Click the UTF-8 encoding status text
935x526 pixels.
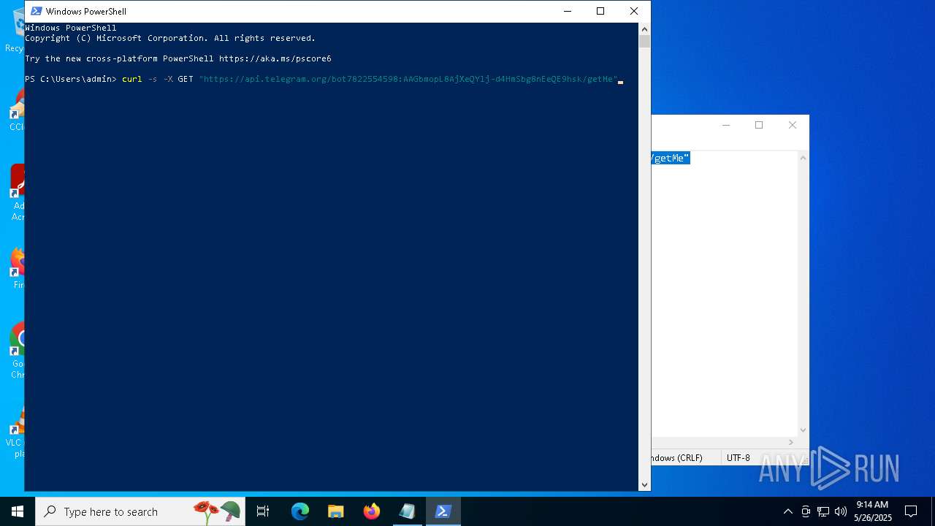click(x=738, y=458)
